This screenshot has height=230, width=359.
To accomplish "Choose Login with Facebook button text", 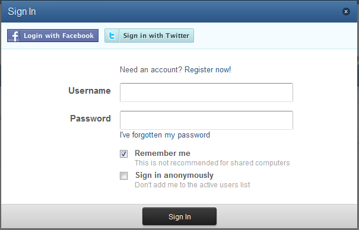I will (59, 36).
